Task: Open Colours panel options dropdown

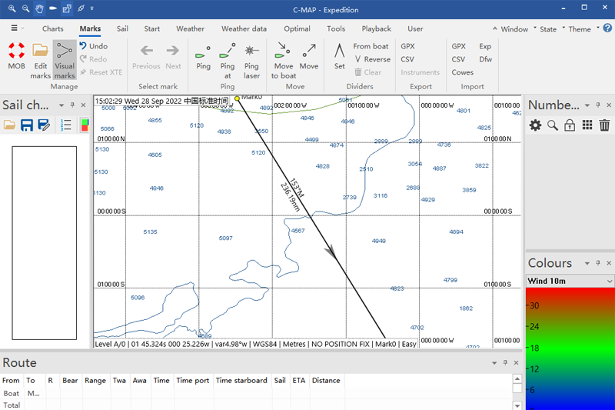Action: pos(587,263)
